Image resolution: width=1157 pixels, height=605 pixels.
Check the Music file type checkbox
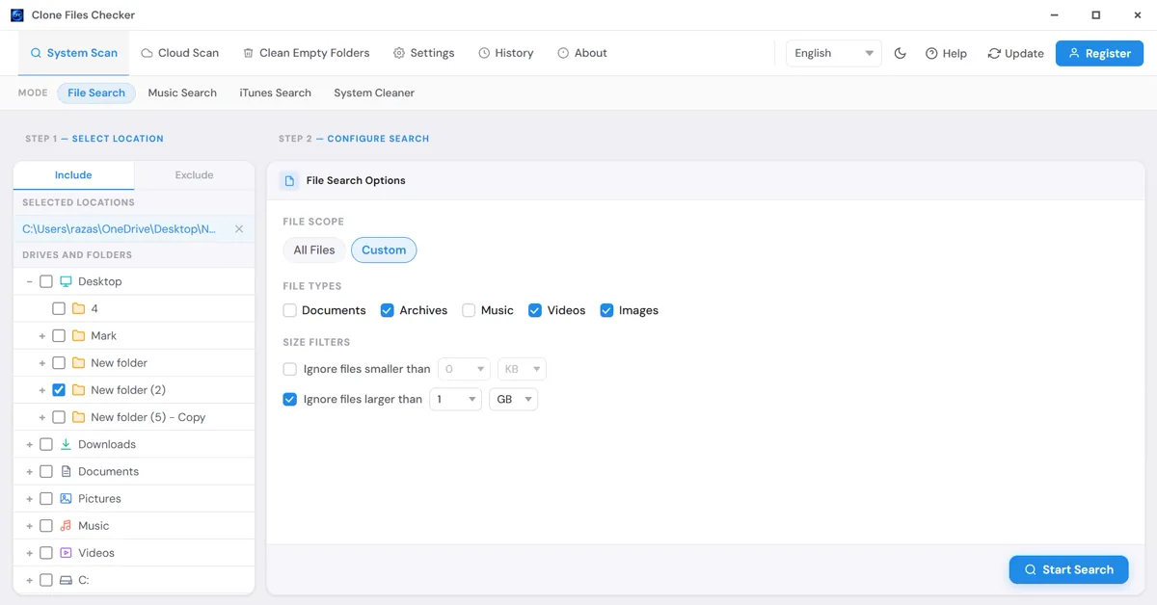click(x=469, y=310)
